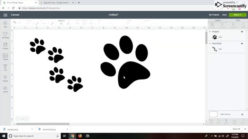
Task: Click the Windows Start button
Action: click(x=3, y=136)
